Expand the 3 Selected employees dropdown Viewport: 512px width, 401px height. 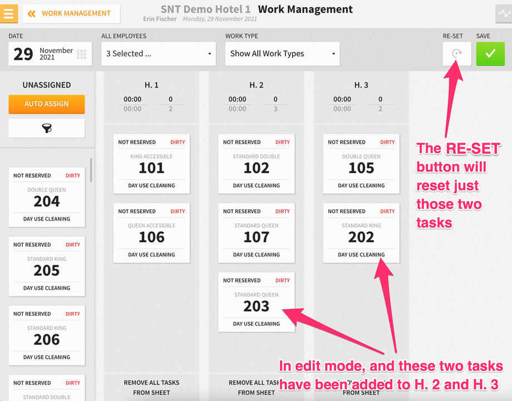159,53
